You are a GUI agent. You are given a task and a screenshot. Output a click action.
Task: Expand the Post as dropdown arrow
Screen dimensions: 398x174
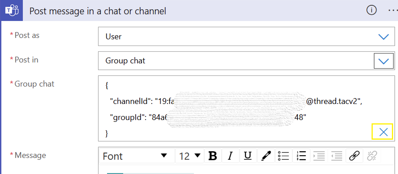coord(384,37)
